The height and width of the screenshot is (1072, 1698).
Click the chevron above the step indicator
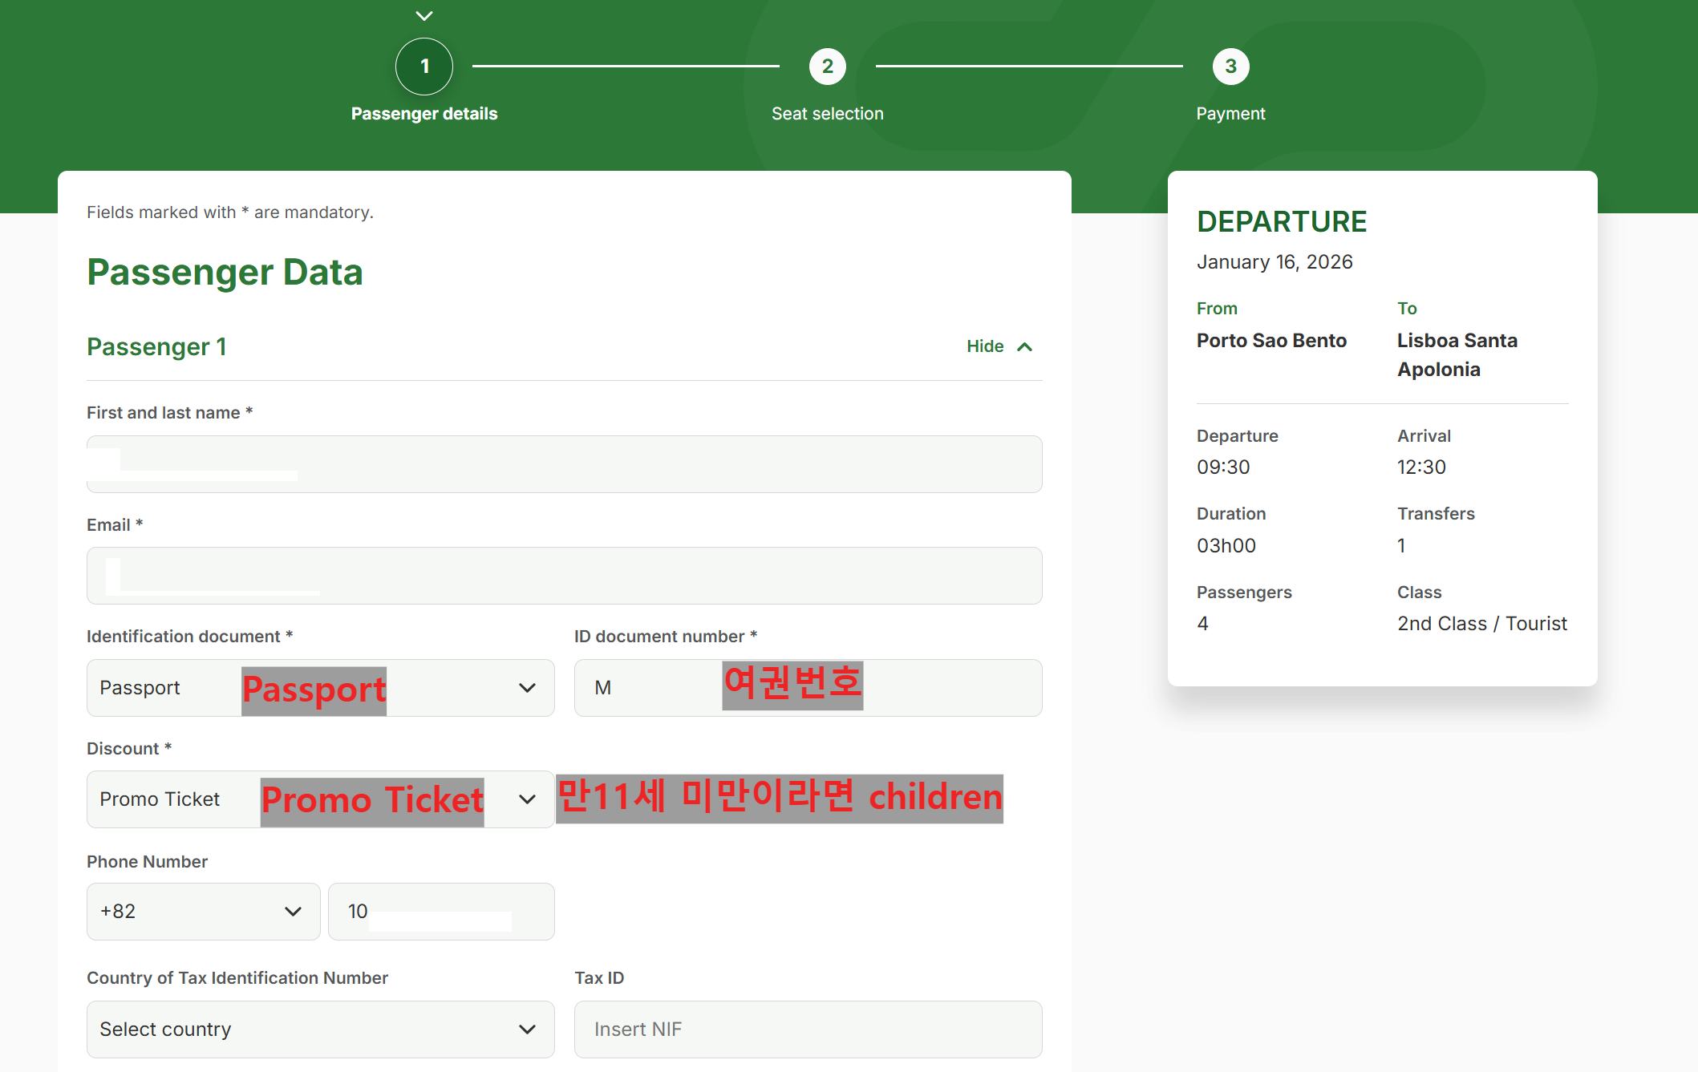(x=424, y=15)
